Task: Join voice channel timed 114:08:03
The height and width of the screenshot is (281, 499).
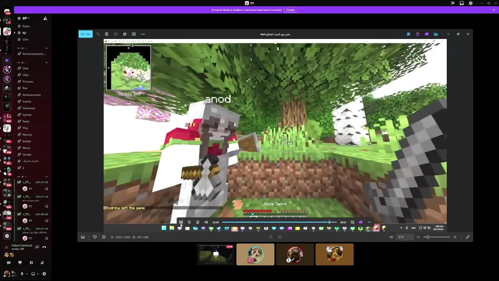Action: click(x=33, y=214)
